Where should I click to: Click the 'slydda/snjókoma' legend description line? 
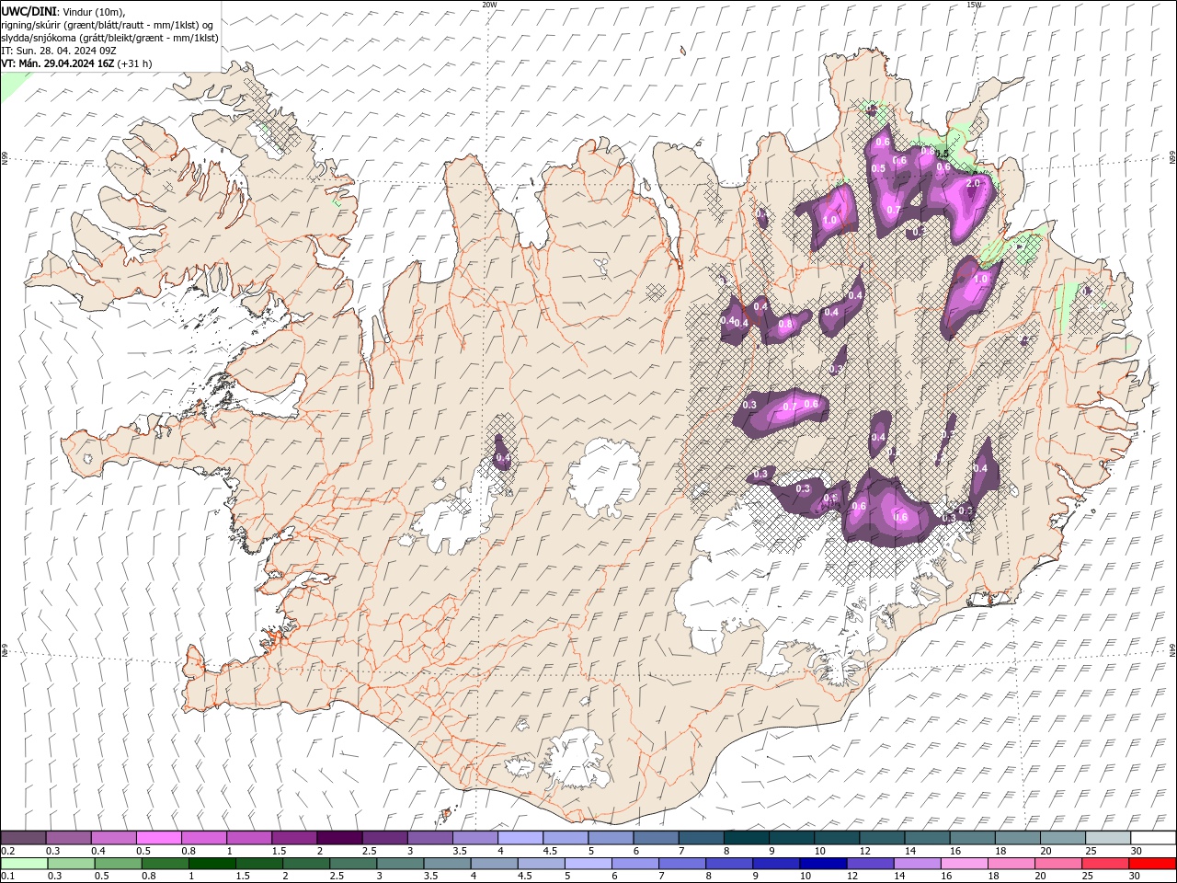[109, 38]
